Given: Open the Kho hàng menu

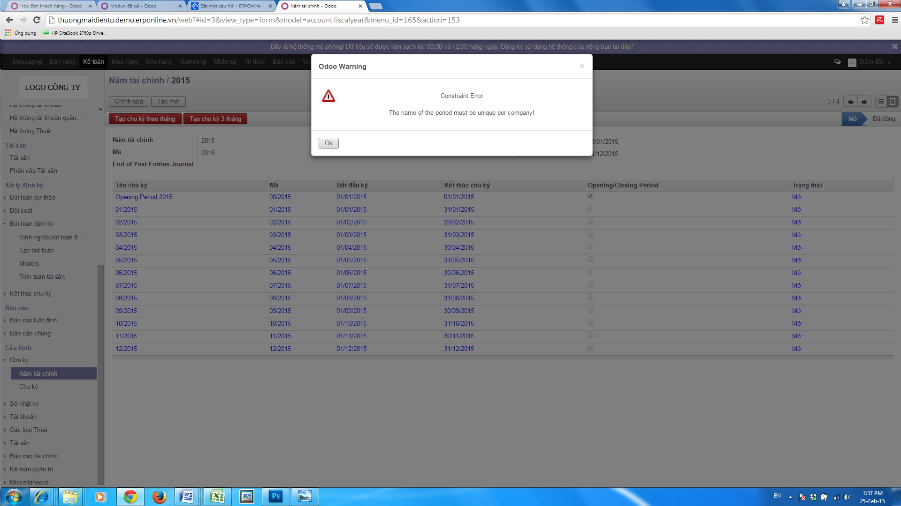Looking at the screenshot, I should coord(159,61).
